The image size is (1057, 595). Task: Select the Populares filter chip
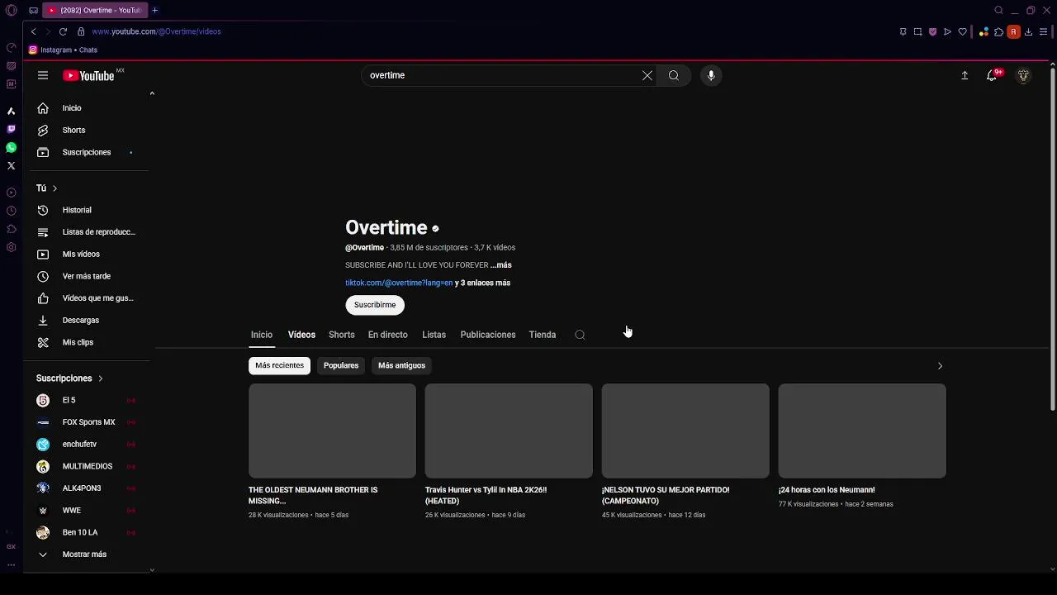point(341,365)
